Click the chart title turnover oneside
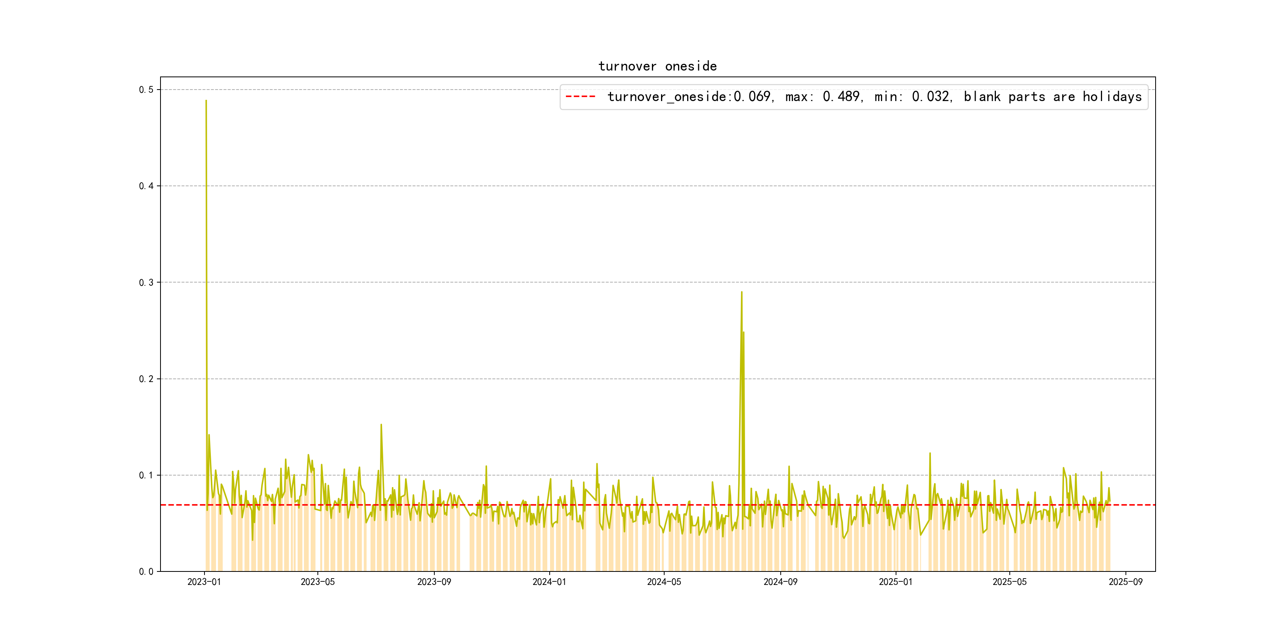Viewport: 1284px width, 642px height. point(657,66)
